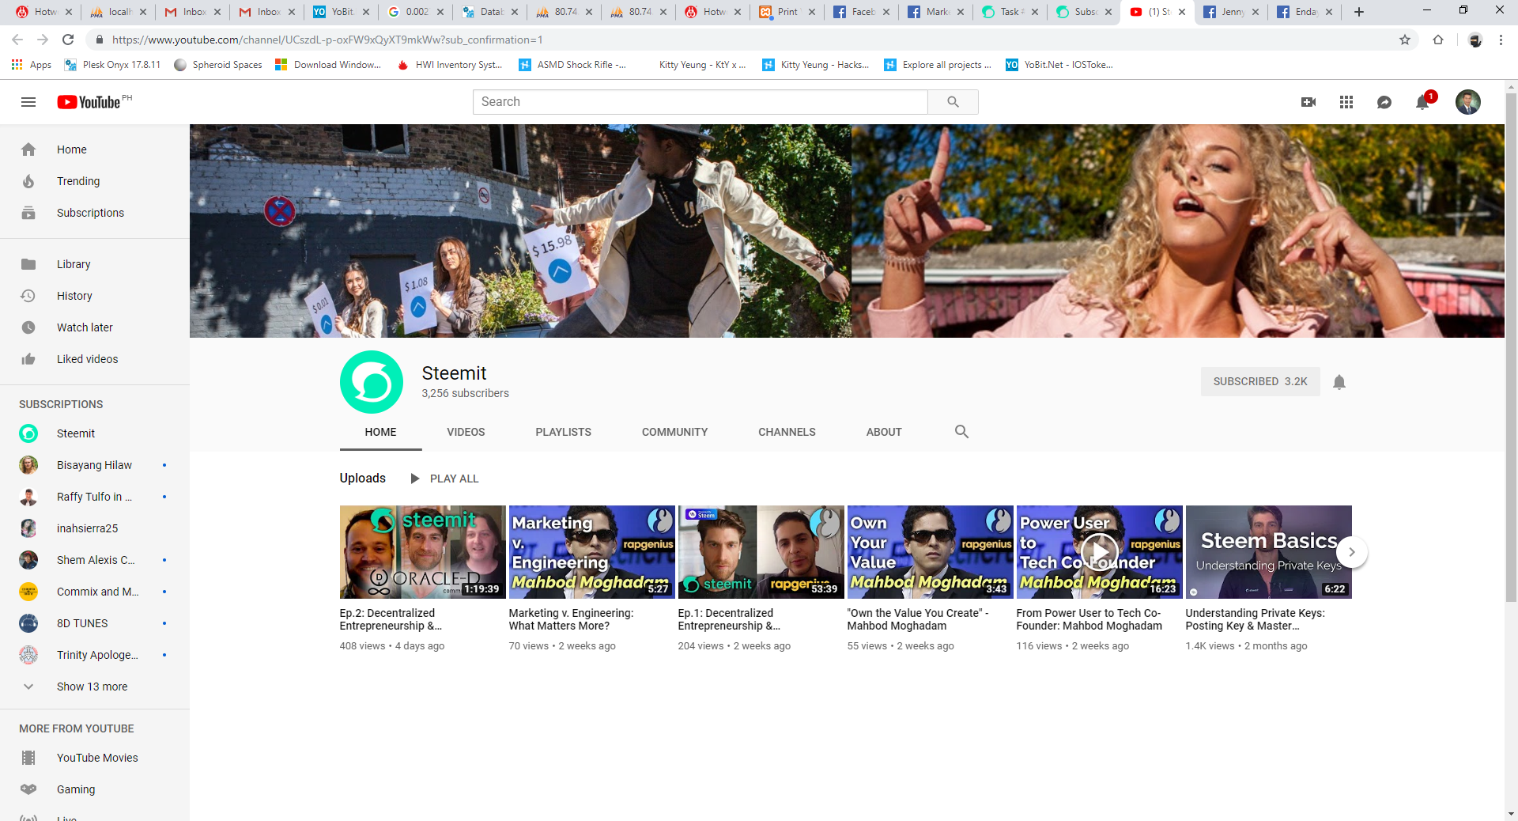Click the channel search magnifier icon
This screenshot has height=821, width=1518.
pyautogui.click(x=961, y=432)
